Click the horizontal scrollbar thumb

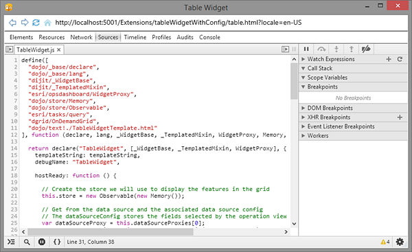click(x=111, y=232)
